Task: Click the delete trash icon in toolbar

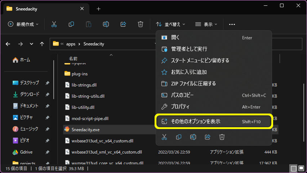Action: (141, 24)
